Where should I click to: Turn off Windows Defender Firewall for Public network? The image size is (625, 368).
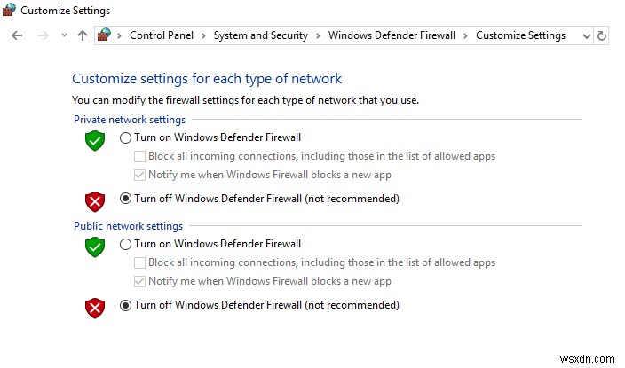click(125, 305)
